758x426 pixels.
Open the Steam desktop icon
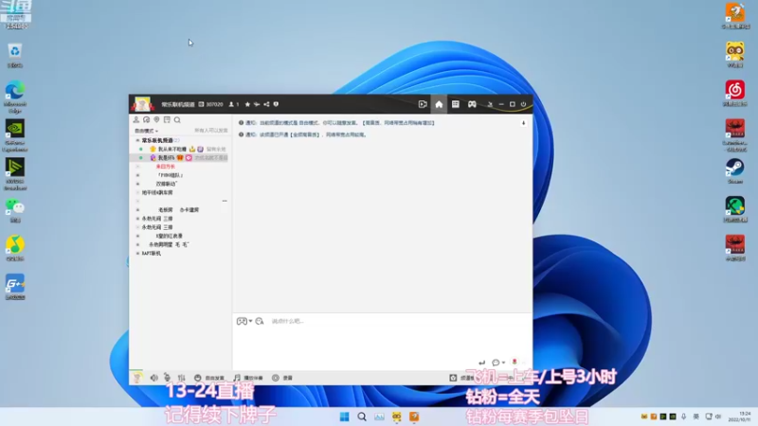coord(735,171)
